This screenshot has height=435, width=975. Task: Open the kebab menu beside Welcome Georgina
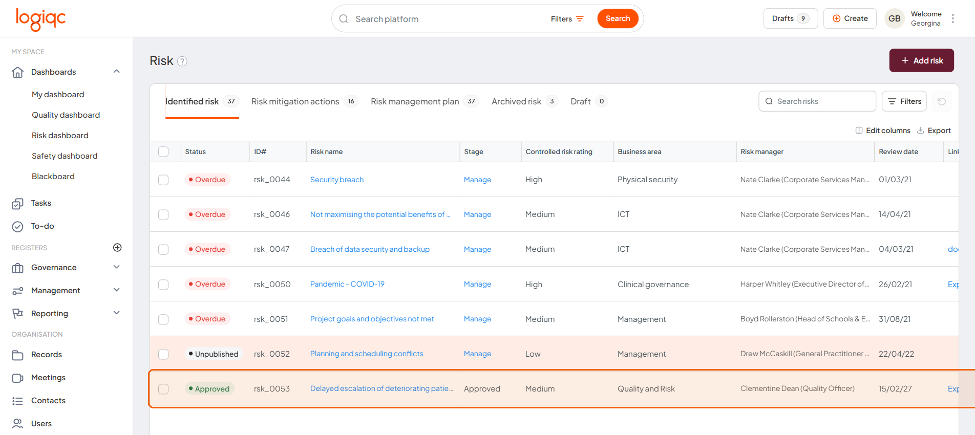point(953,18)
